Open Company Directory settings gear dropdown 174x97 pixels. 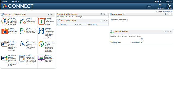click(169, 32)
